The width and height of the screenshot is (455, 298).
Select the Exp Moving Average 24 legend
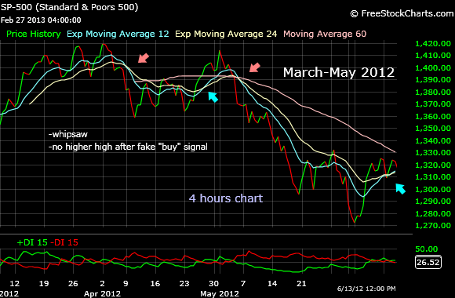[x=226, y=34]
